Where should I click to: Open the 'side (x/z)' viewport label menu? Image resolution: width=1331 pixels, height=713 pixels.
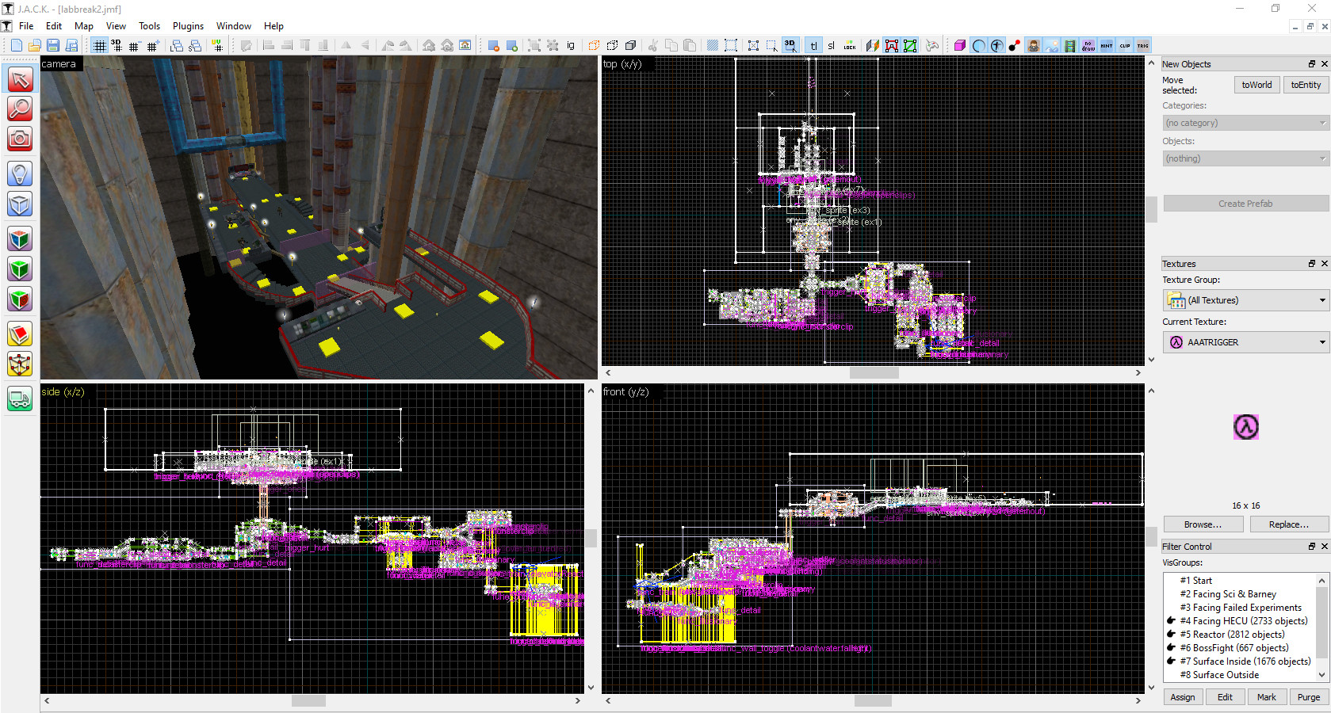[x=63, y=392]
